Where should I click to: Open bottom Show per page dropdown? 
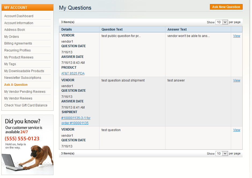[222, 154]
